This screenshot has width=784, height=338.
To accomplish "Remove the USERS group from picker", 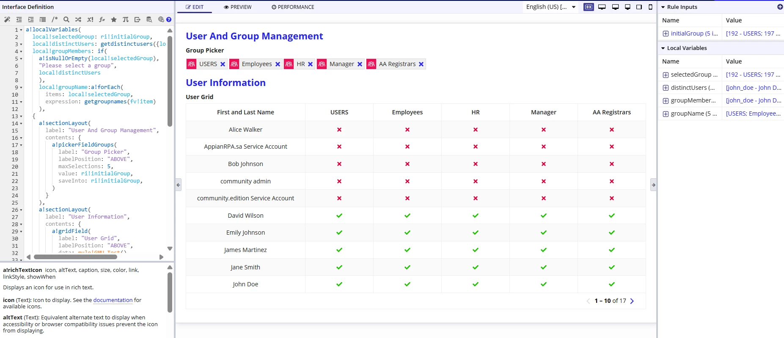I will click(223, 64).
